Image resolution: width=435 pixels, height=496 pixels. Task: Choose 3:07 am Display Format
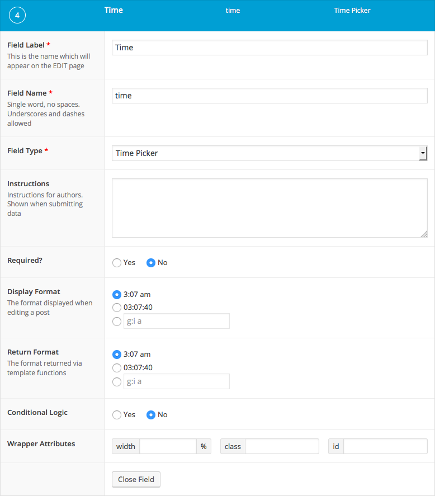click(117, 294)
